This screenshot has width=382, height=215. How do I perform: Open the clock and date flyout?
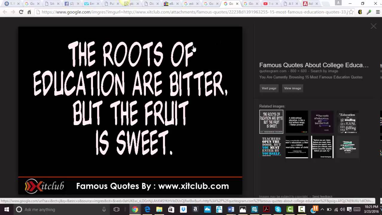[x=371, y=209]
